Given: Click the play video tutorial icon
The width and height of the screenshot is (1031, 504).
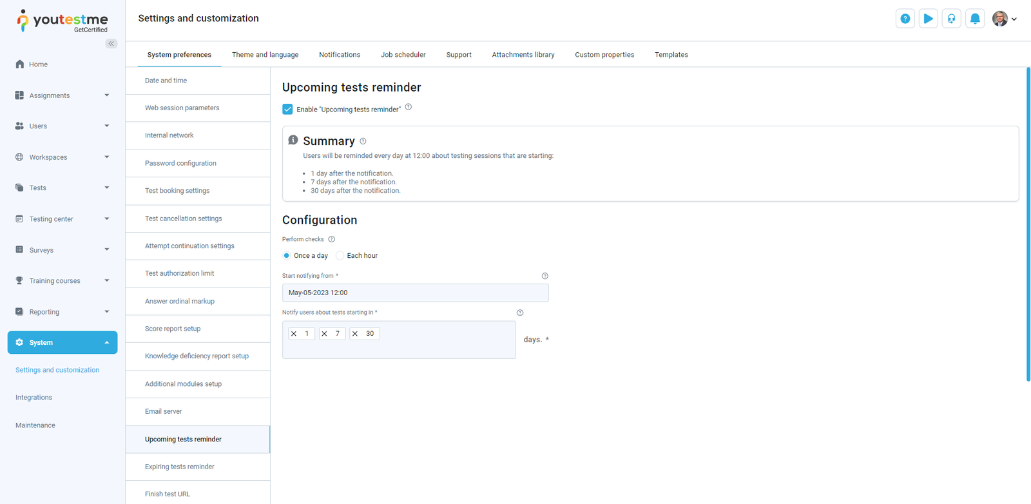Looking at the screenshot, I should tap(928, 19).
